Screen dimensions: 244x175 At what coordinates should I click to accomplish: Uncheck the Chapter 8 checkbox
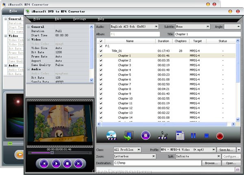coord(101,89)
